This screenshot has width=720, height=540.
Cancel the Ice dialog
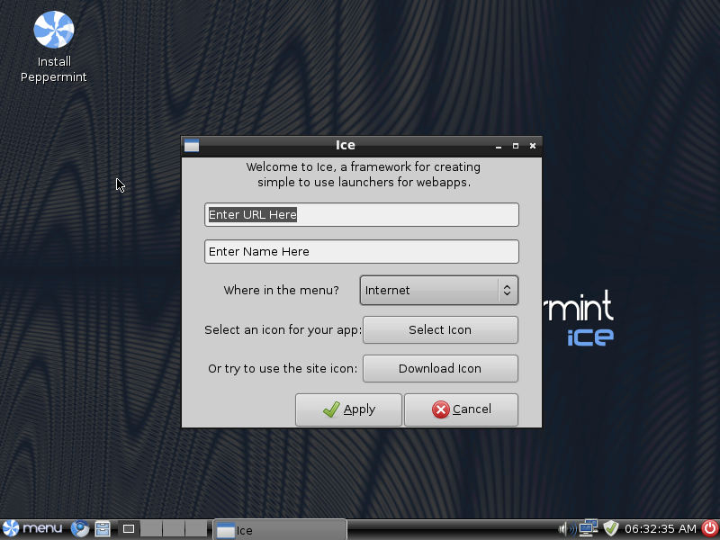[461, 409]
